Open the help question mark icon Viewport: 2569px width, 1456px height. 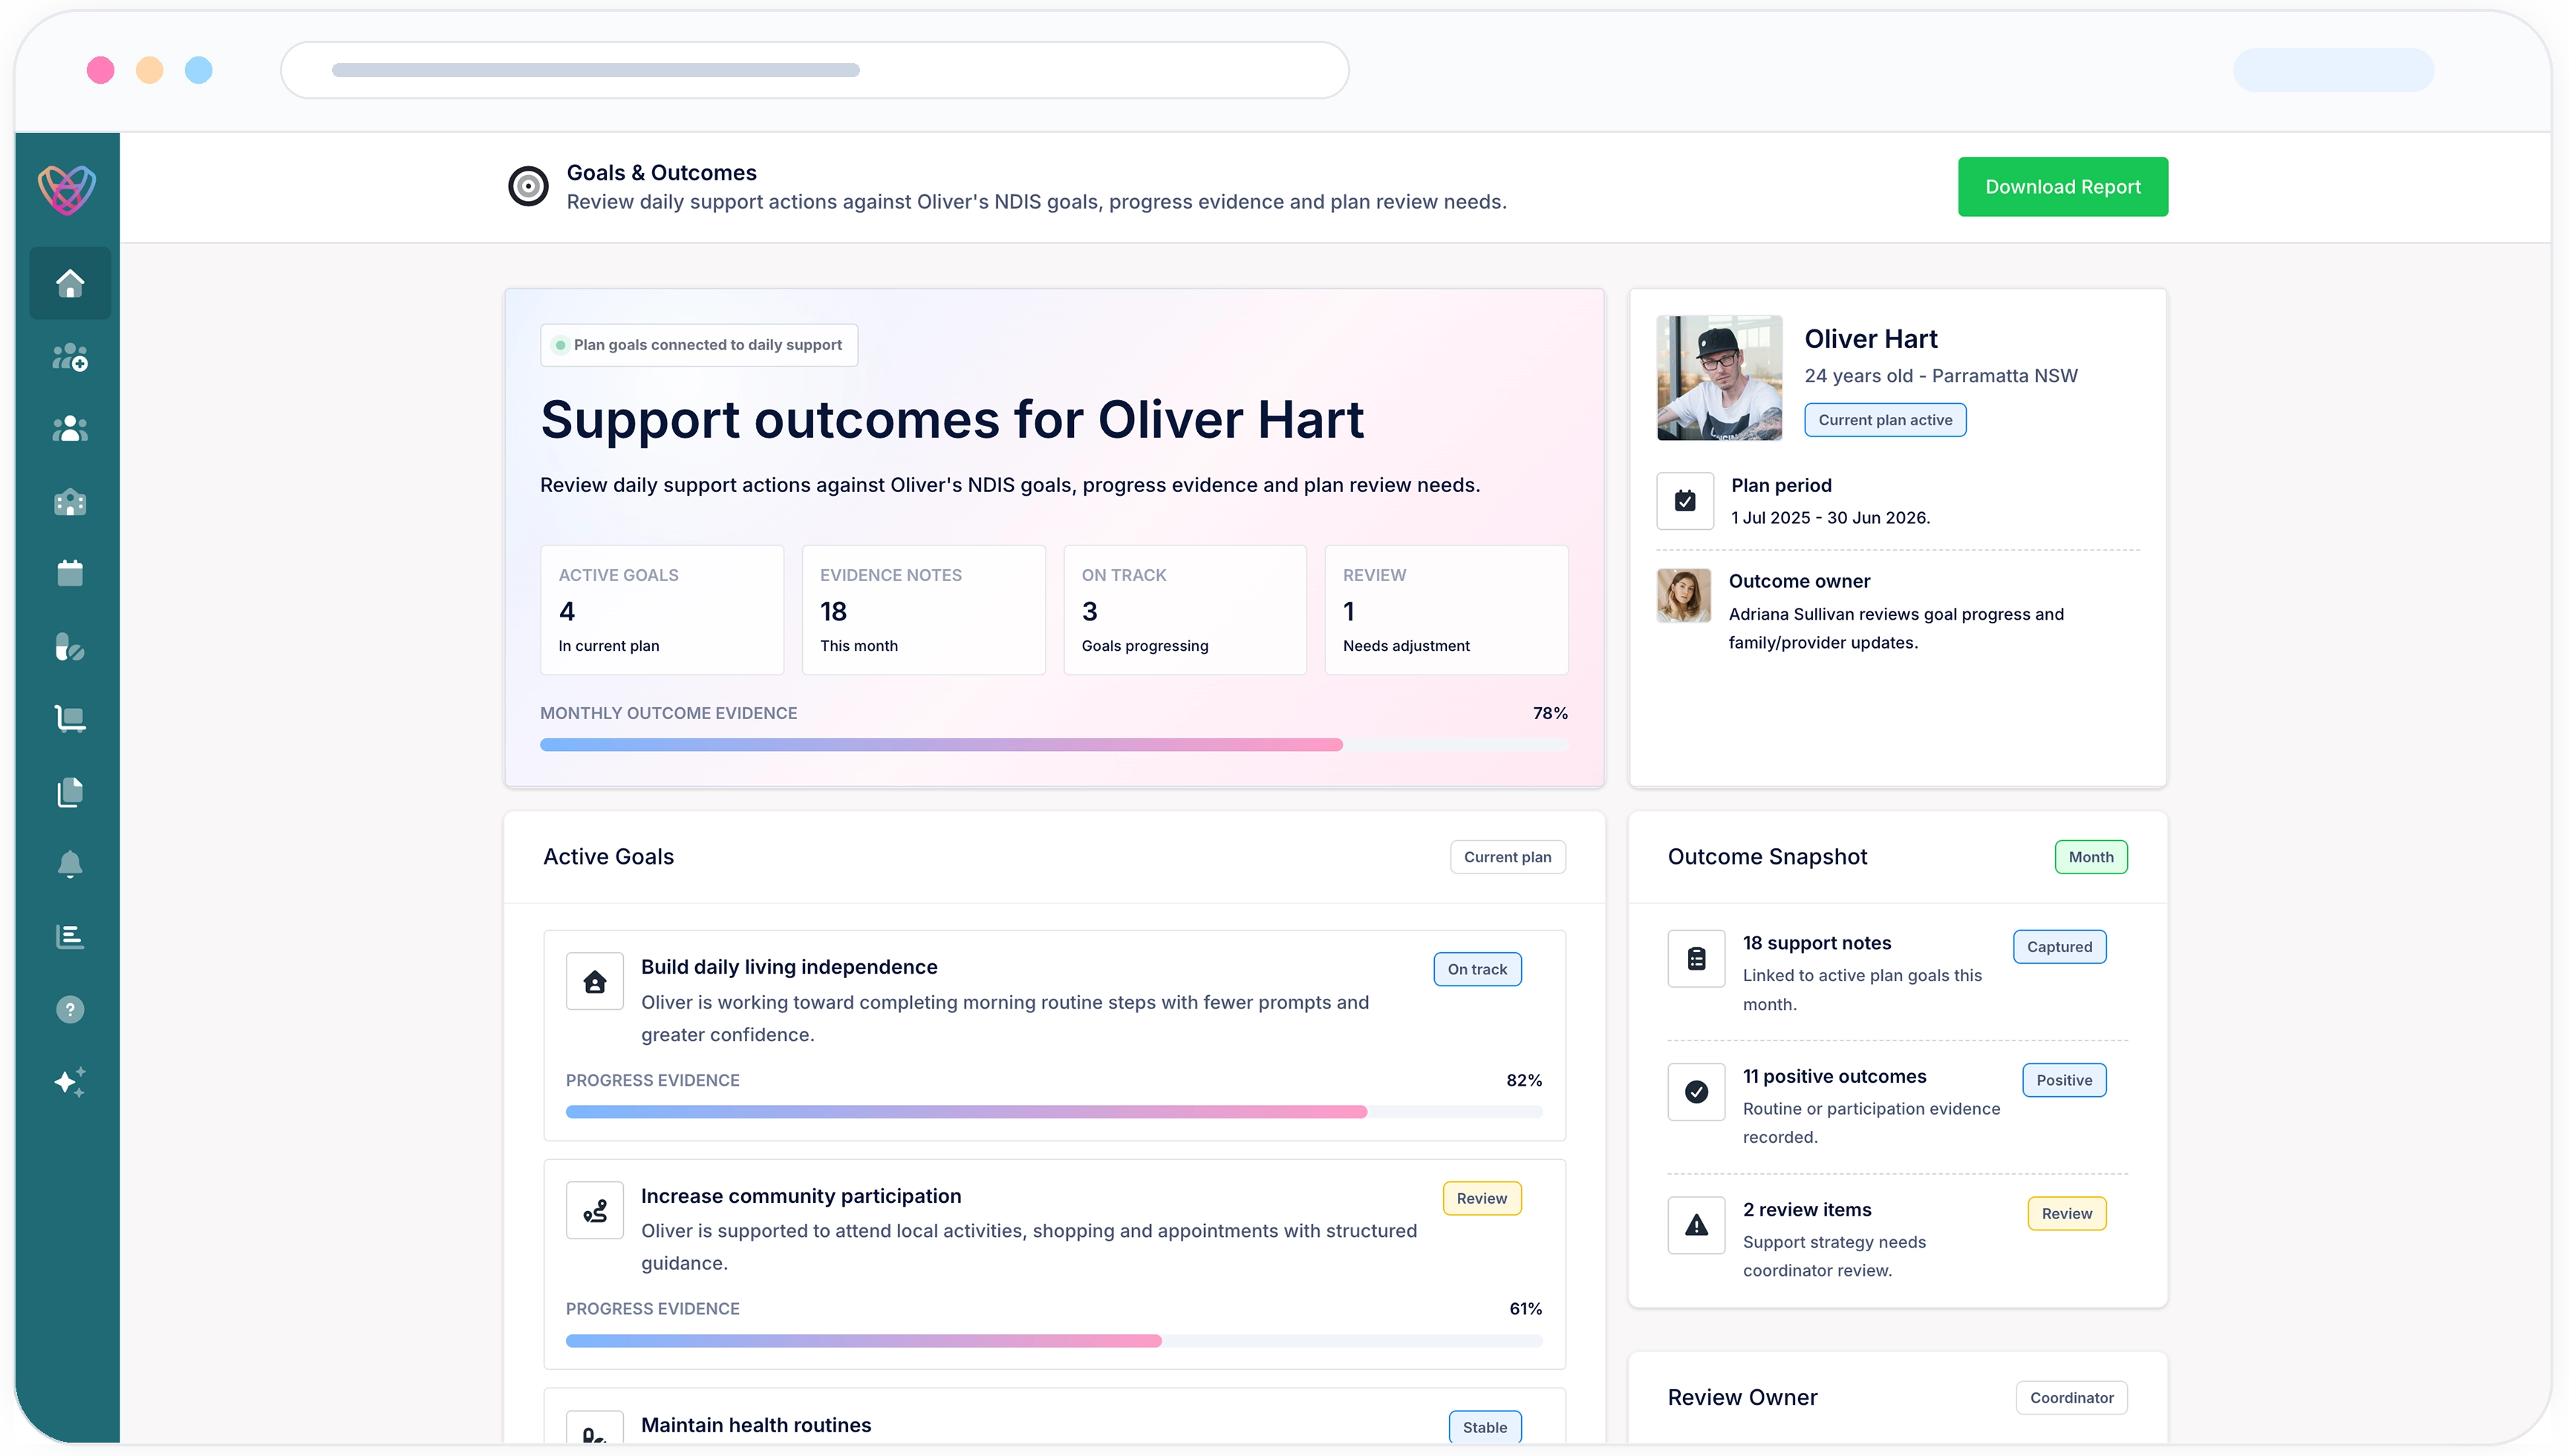[x=70, y=1010]
